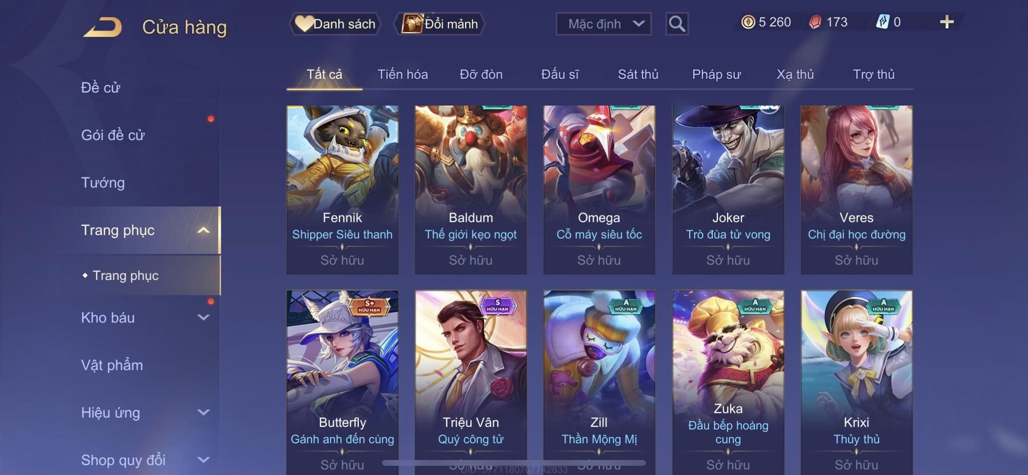Screen dimensions: 1028x475
Task: Go to Gói đề cử menu
Action: [x=113, y=135]
